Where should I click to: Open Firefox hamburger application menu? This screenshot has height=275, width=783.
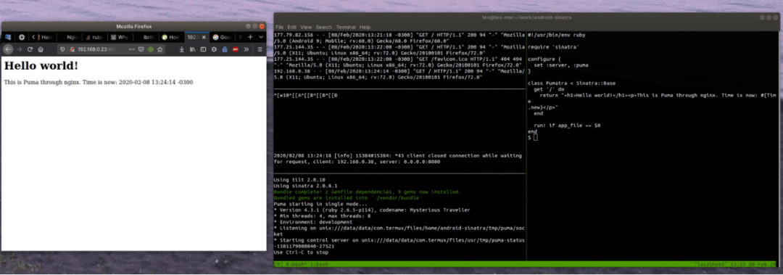(x=260, y=49)
